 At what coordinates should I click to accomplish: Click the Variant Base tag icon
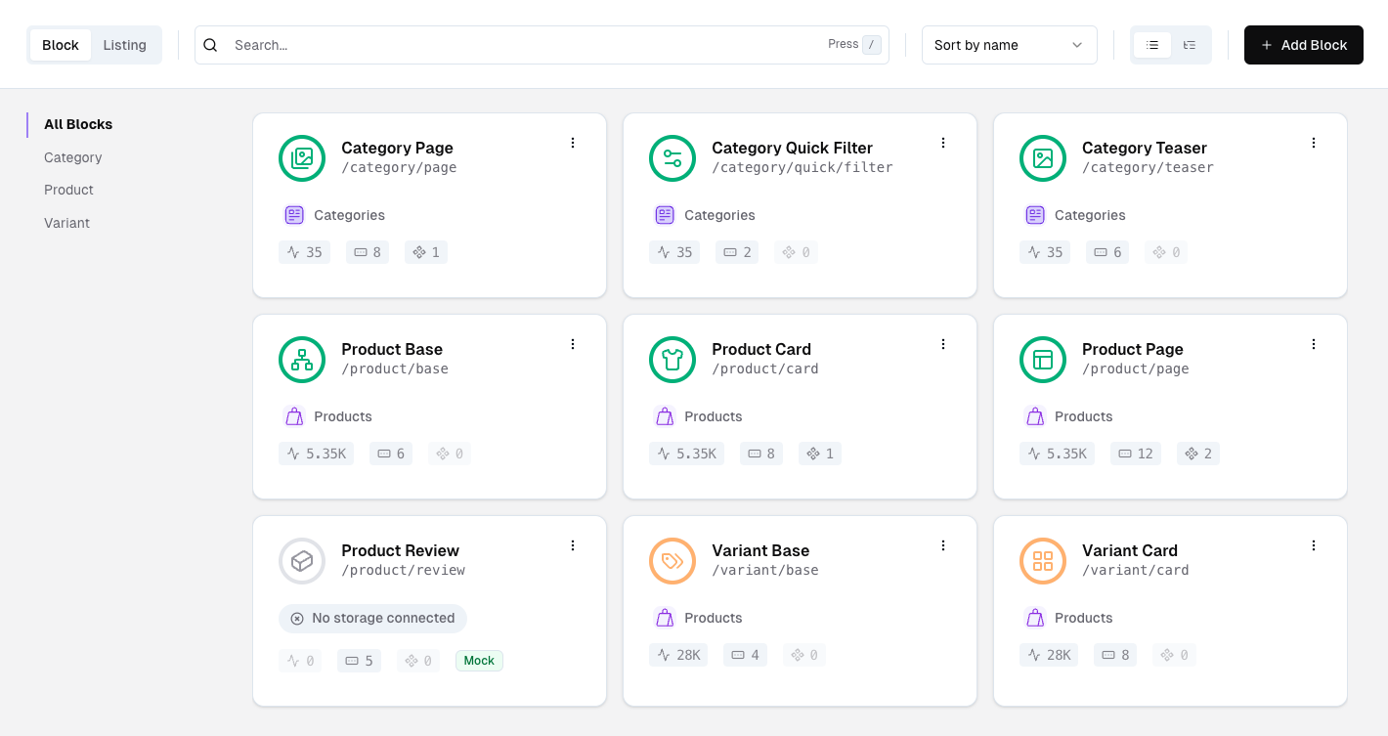point(672,561)
